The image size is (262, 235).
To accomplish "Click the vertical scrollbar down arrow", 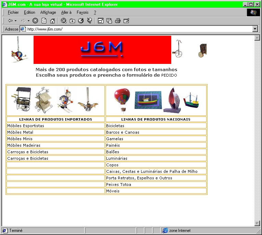I will point(257,223).
